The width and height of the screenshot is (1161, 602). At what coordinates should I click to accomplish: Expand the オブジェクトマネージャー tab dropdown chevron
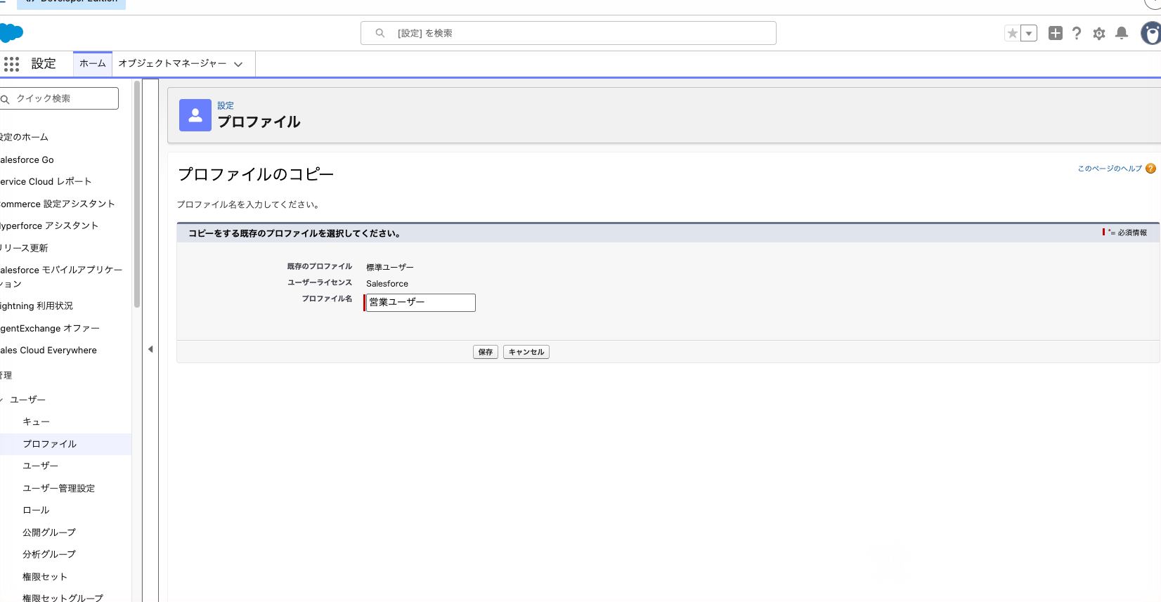click(238, 64)
